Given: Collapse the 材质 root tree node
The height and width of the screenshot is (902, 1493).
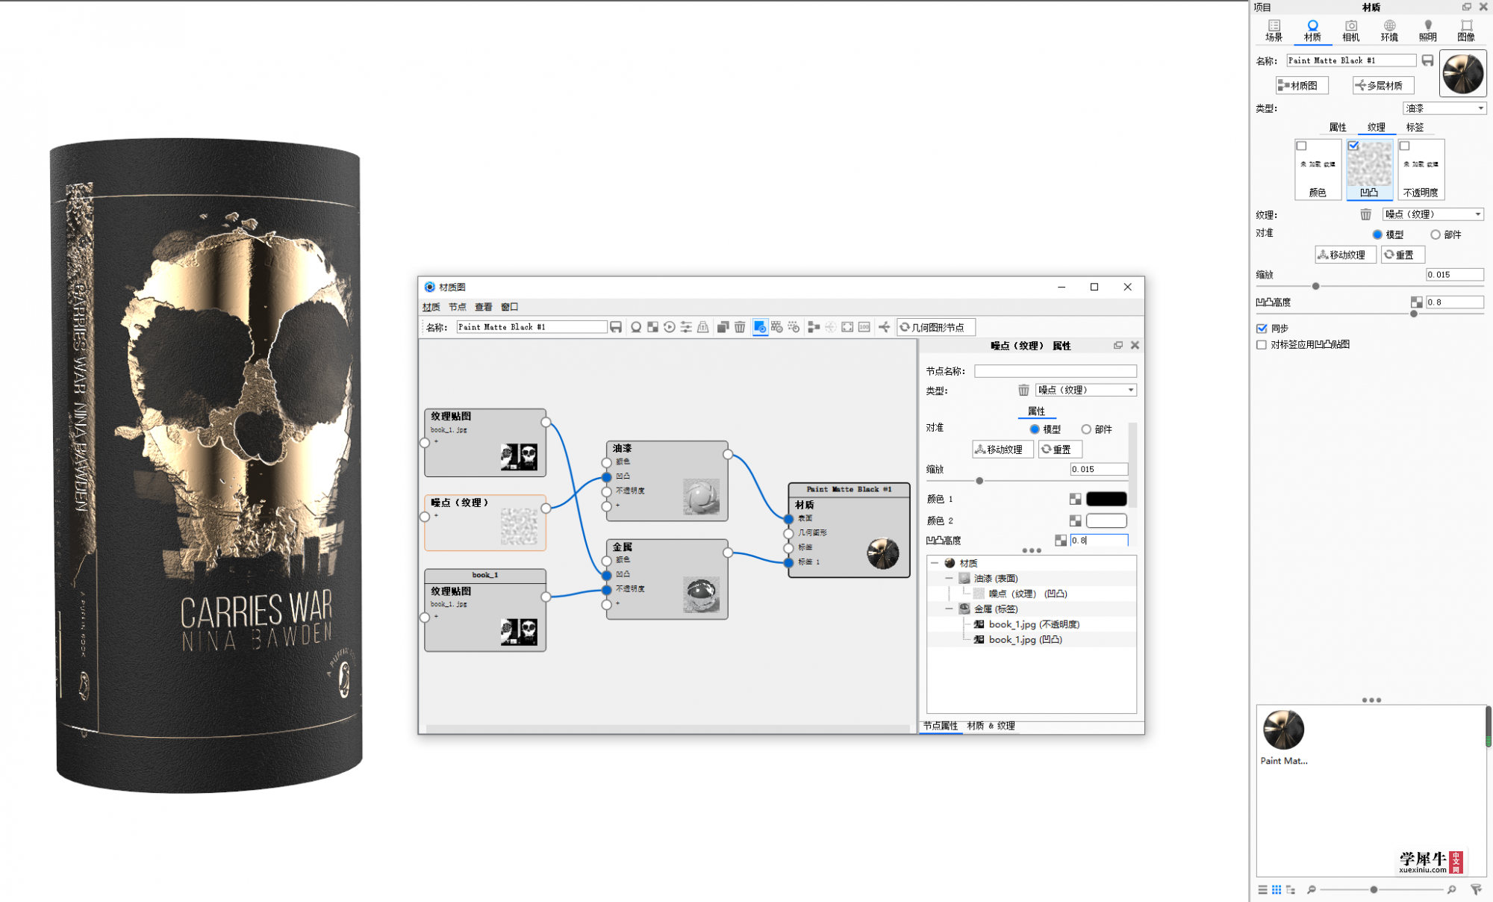Looking at the screenshot, I should click(x=935, y=563).
